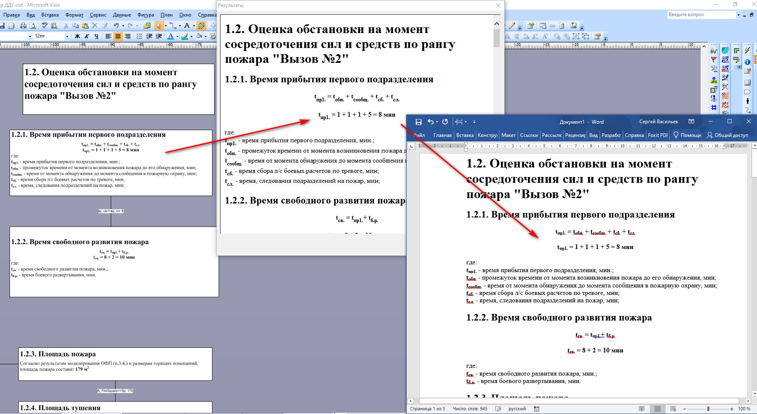Run the ABC spelling check in Visio
Image resolution: width=757 pixels, height=414 pixels.
[x=44, y=26]
